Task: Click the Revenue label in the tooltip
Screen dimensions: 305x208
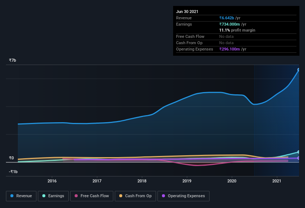Action: pos(184,18)
